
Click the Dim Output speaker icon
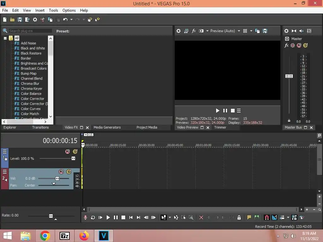pyautogui.click(x=301, y=31)
